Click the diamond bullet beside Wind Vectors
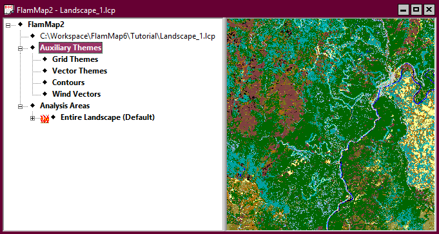 [44, 94]
